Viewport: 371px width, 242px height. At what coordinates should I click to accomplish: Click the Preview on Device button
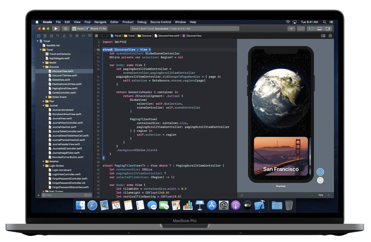(320, 180)
